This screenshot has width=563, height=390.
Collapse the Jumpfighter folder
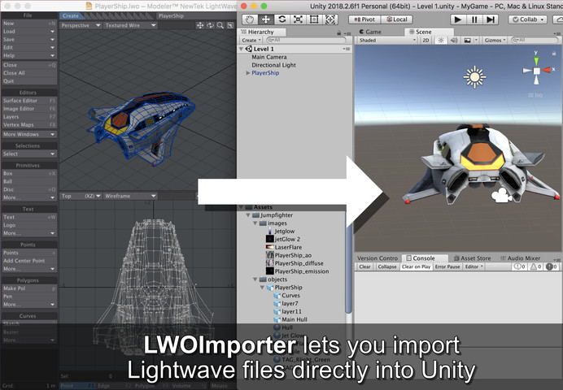(x=248, y=215)
